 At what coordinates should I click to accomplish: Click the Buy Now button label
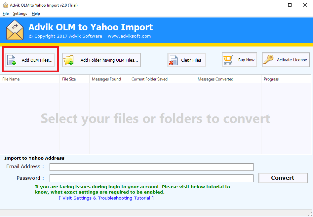tap(246, 60)
